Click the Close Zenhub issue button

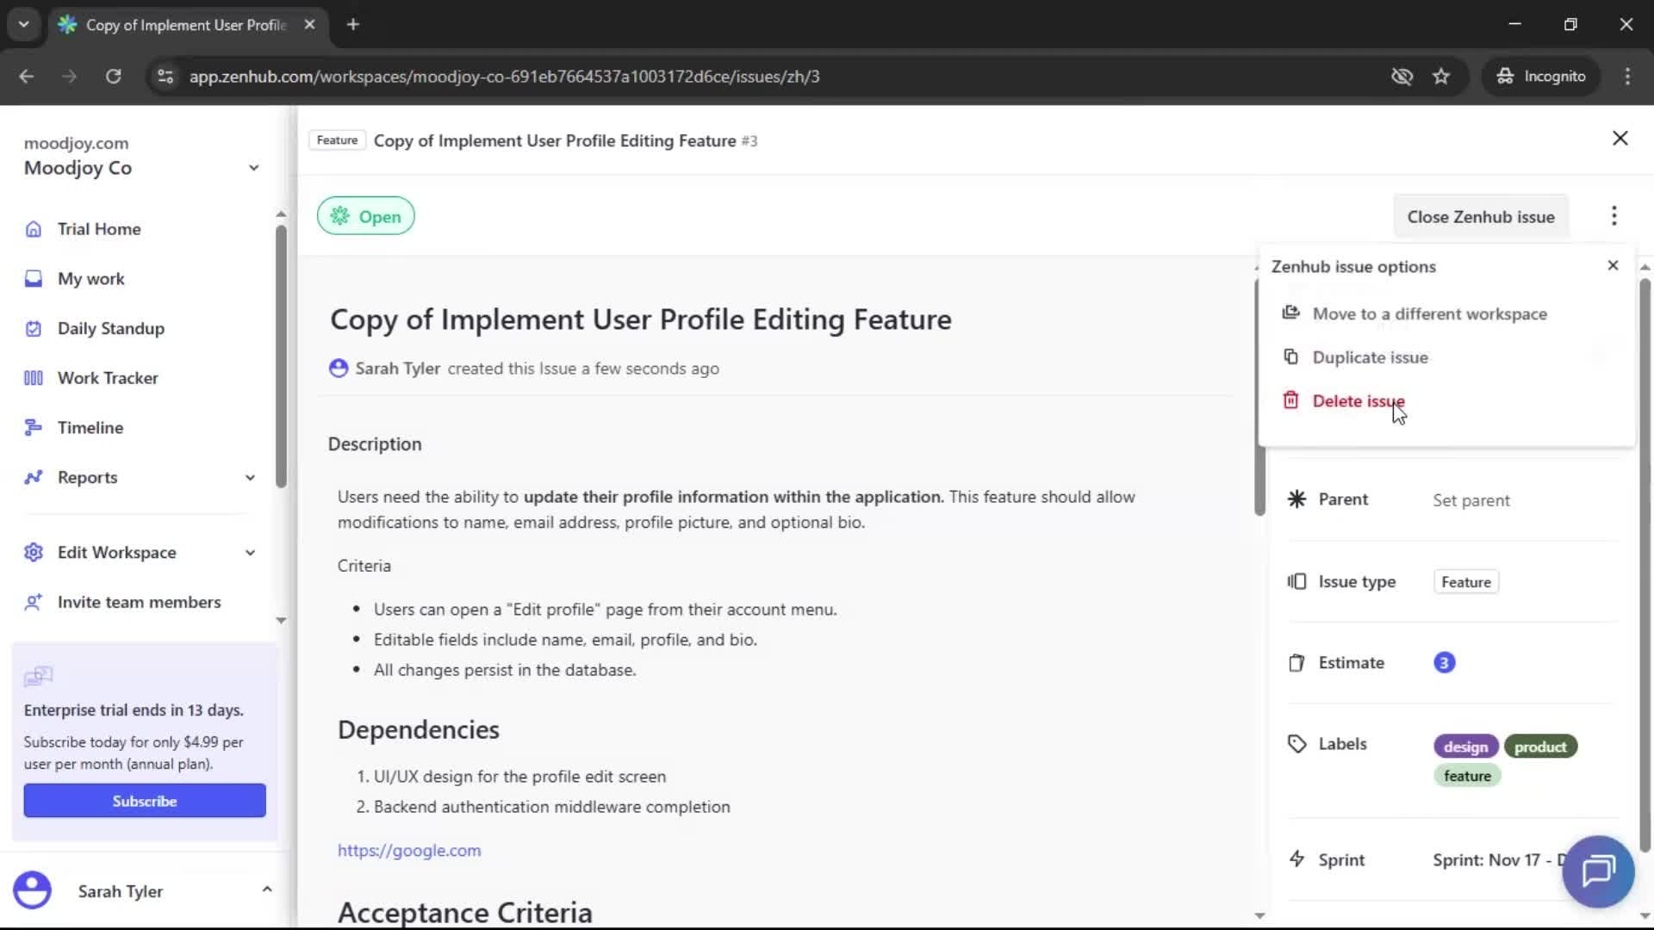click(1481, 216)
